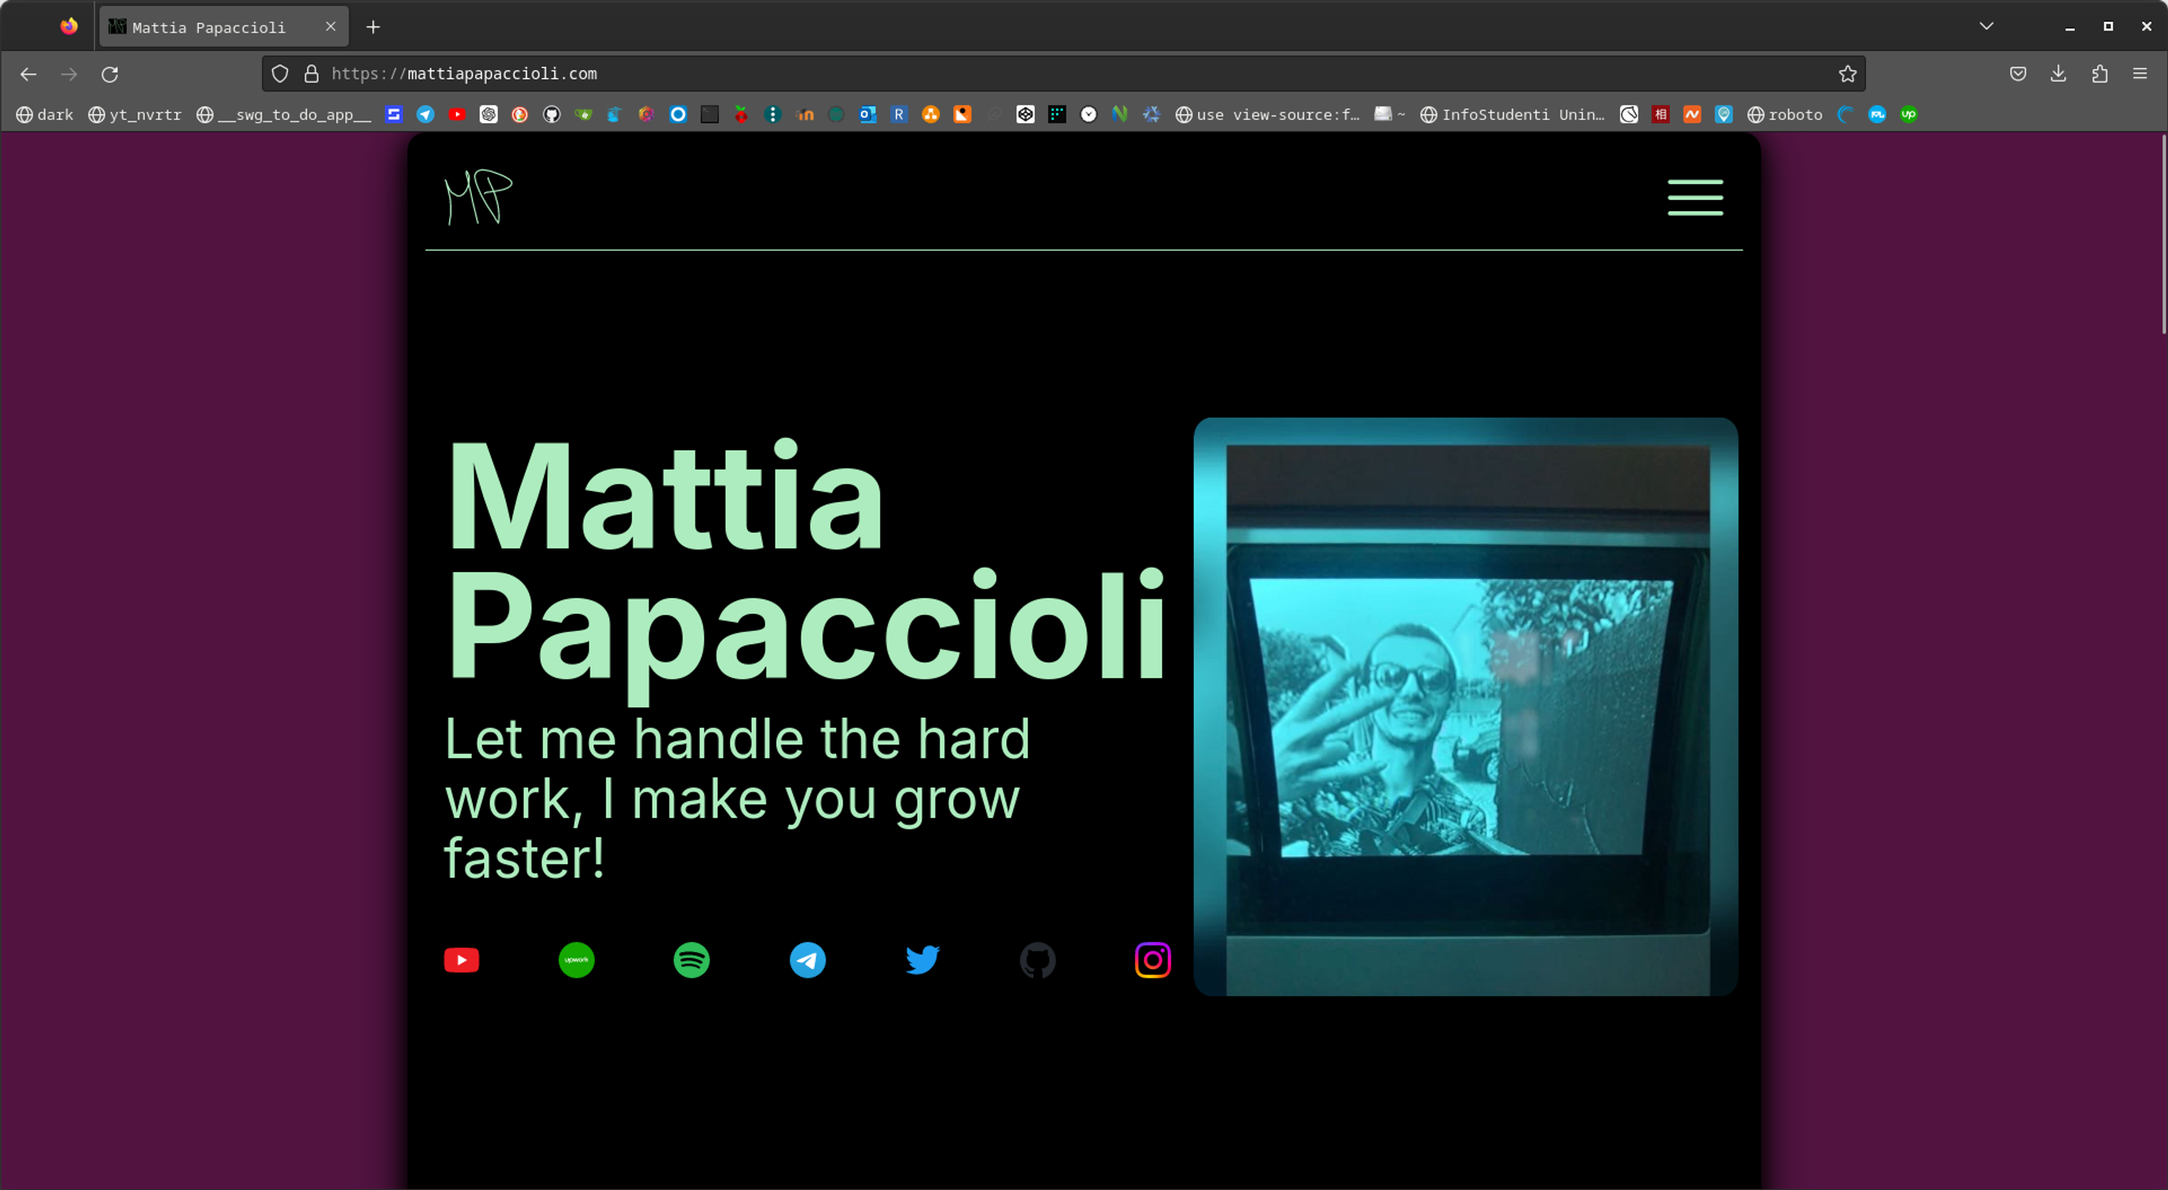The width and height of the screenshot is (2168, 1190).
Task: Expand the list all tabs chevron
Action: point(1986,26)
